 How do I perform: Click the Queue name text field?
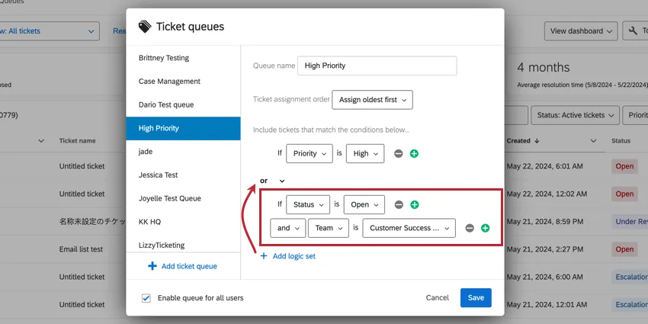377,66
